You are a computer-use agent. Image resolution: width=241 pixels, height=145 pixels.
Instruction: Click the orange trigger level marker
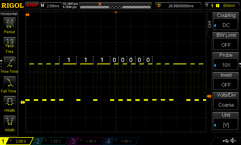[x=209, y=96]
